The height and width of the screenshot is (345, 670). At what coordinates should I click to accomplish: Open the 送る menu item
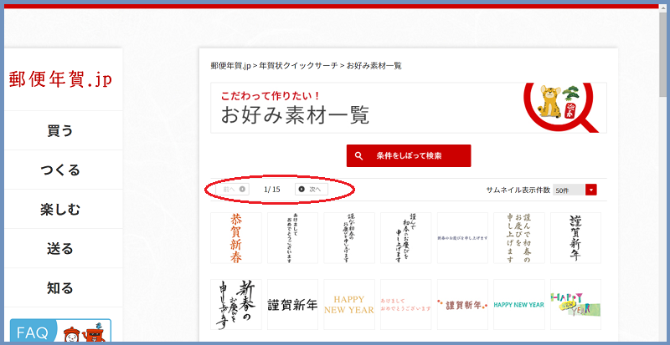(60, 248)
